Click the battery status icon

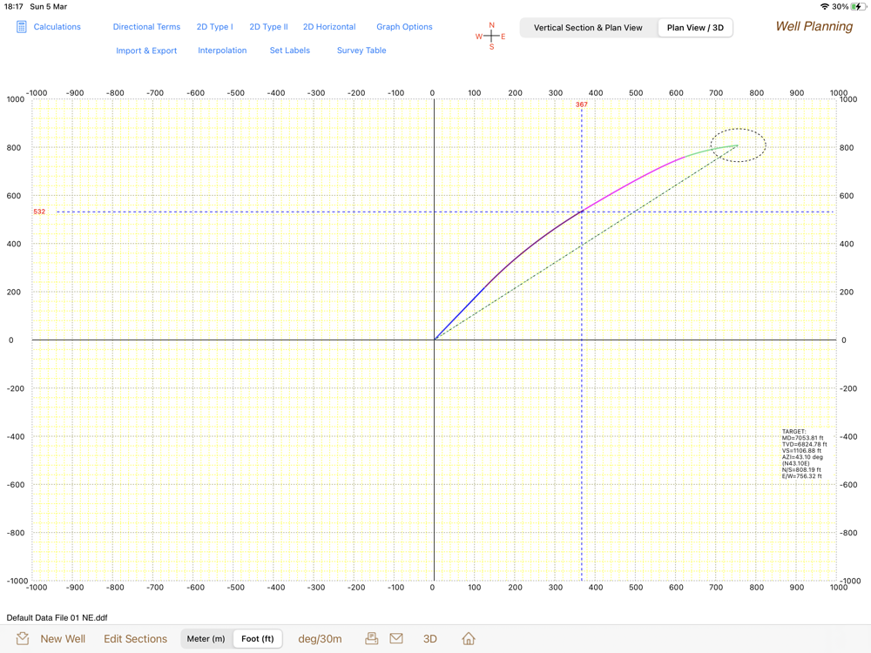coord(859,7)
